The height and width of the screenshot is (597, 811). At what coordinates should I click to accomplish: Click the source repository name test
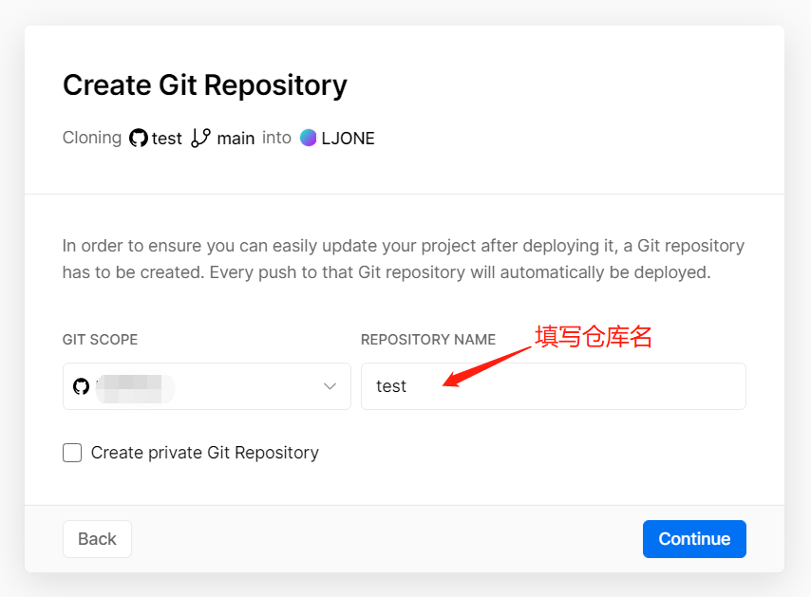coord(166,139)
